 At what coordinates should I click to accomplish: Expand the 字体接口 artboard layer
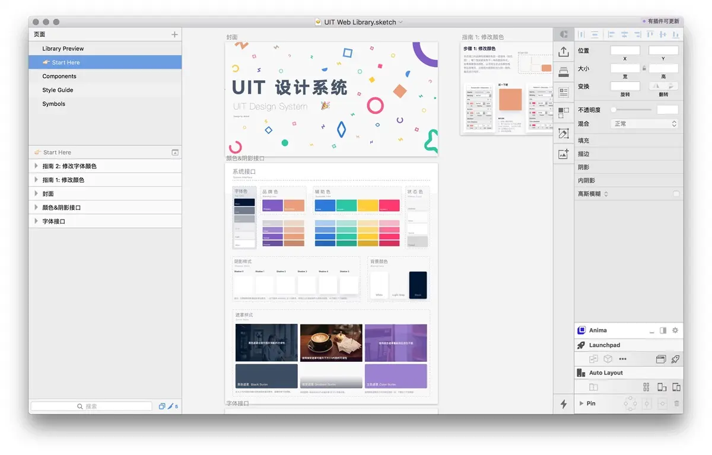(36, 221)
